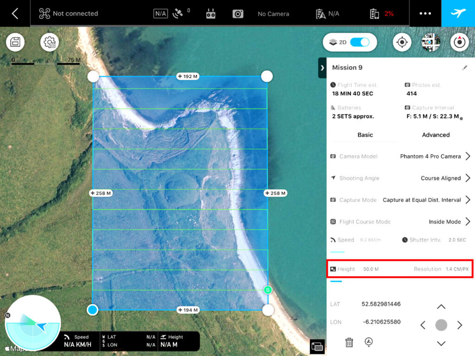
Task: Open Camera Model Phantom 4 Pro Camera options
Action: [400, 156]
